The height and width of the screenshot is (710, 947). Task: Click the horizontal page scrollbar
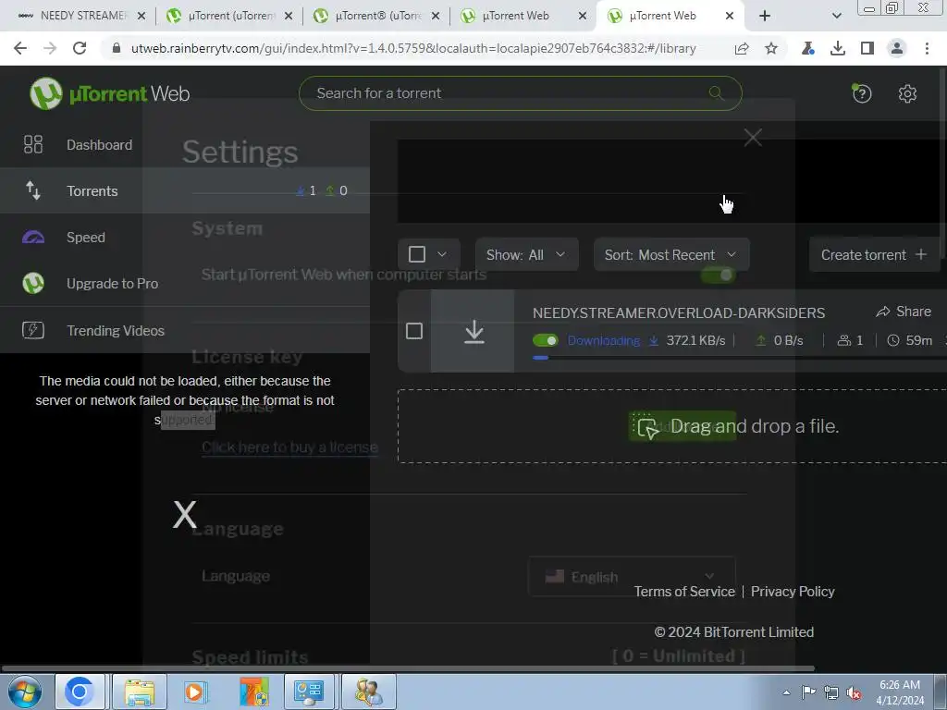[x=408, y=668]
